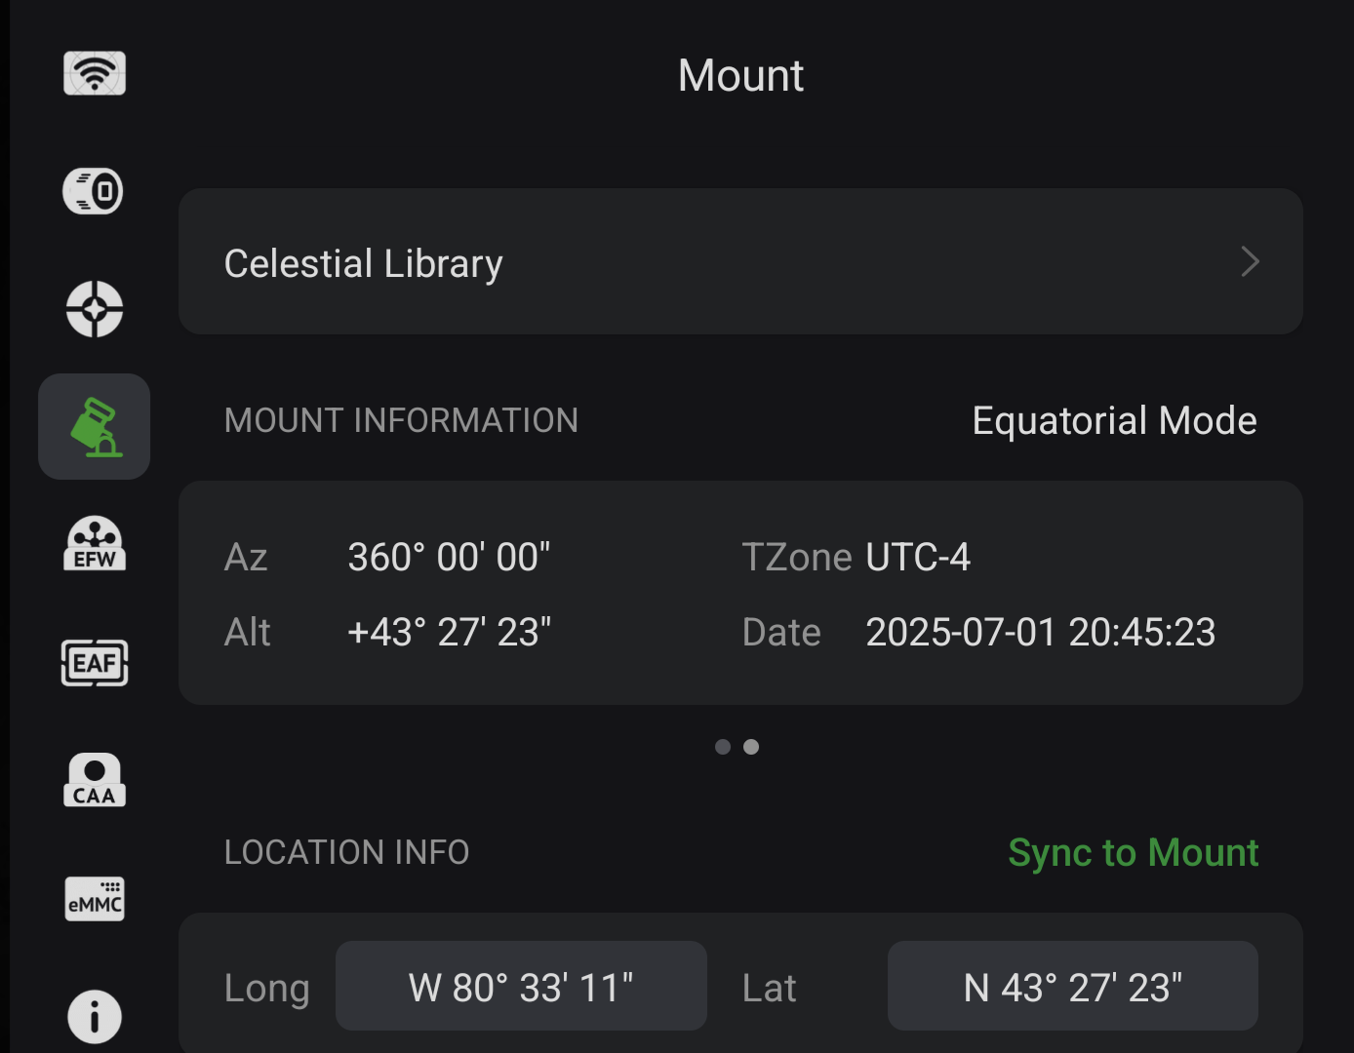The height and width of the screenshot is (1053, 1354).
Task: Select the second mount info page dot
Action: point(751,747)
